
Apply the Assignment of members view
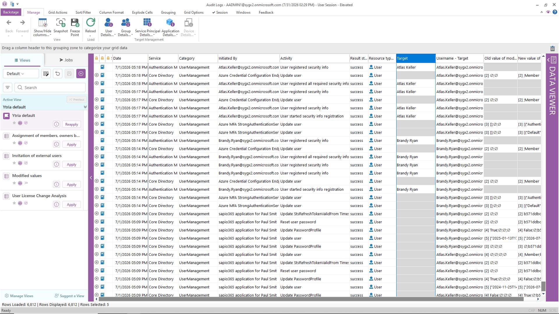click(72, 144)
